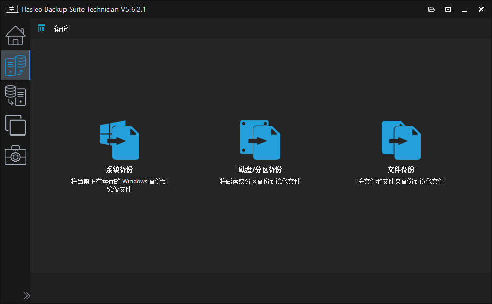Select the Backup section in the sidebar
The width and height of the screenshot is (492, 304).
pyautogui.click(x=15, y=65)
